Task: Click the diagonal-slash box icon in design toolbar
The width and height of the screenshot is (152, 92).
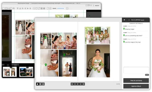Action: pos(39,9)
